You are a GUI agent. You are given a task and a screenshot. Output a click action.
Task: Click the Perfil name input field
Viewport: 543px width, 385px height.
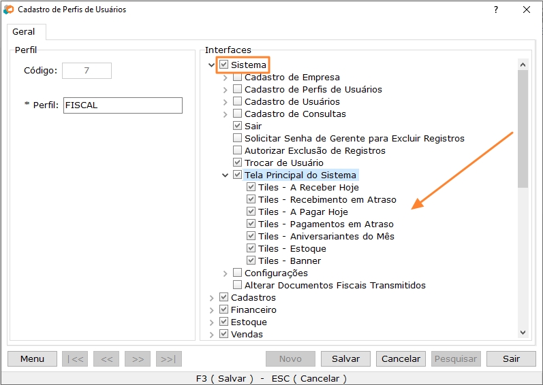pos(123,105)
